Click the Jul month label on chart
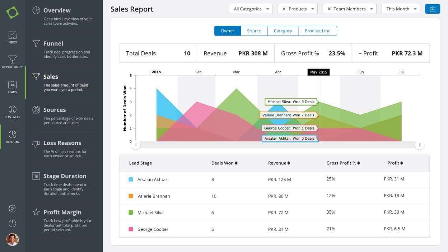Screen dimensions: 448x252 (x=401, y=72)
